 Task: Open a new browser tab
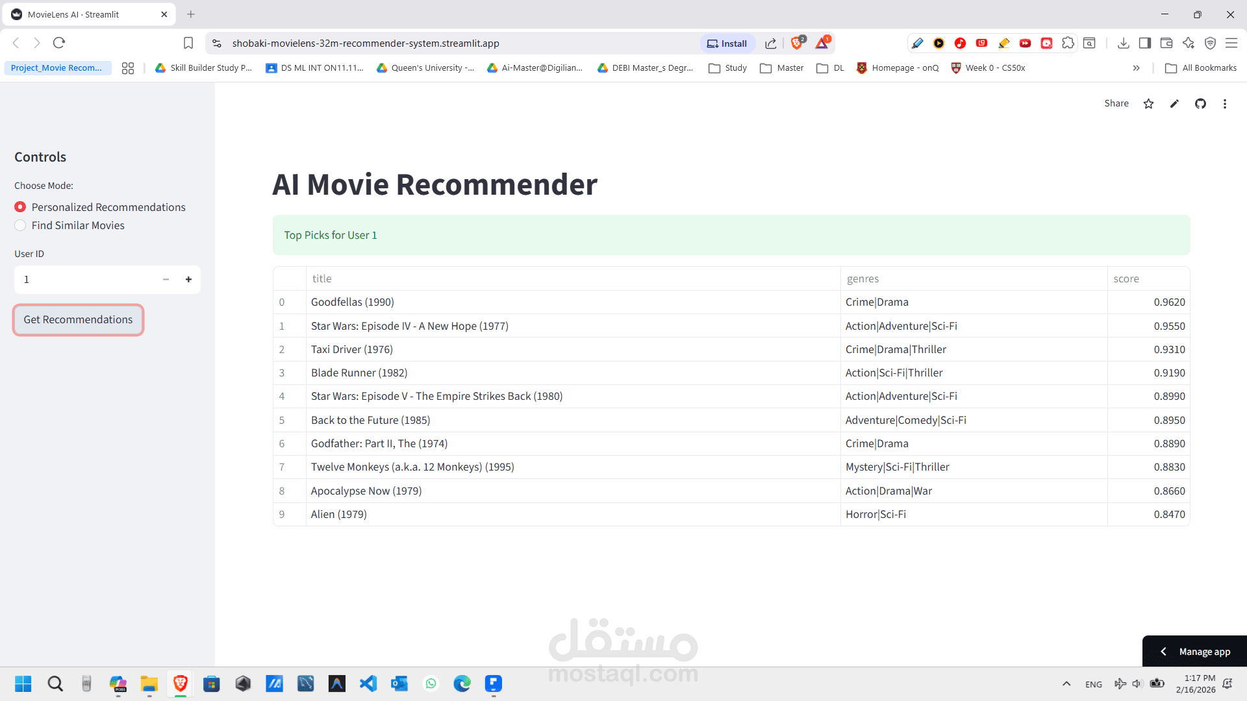tap(191, 14)
